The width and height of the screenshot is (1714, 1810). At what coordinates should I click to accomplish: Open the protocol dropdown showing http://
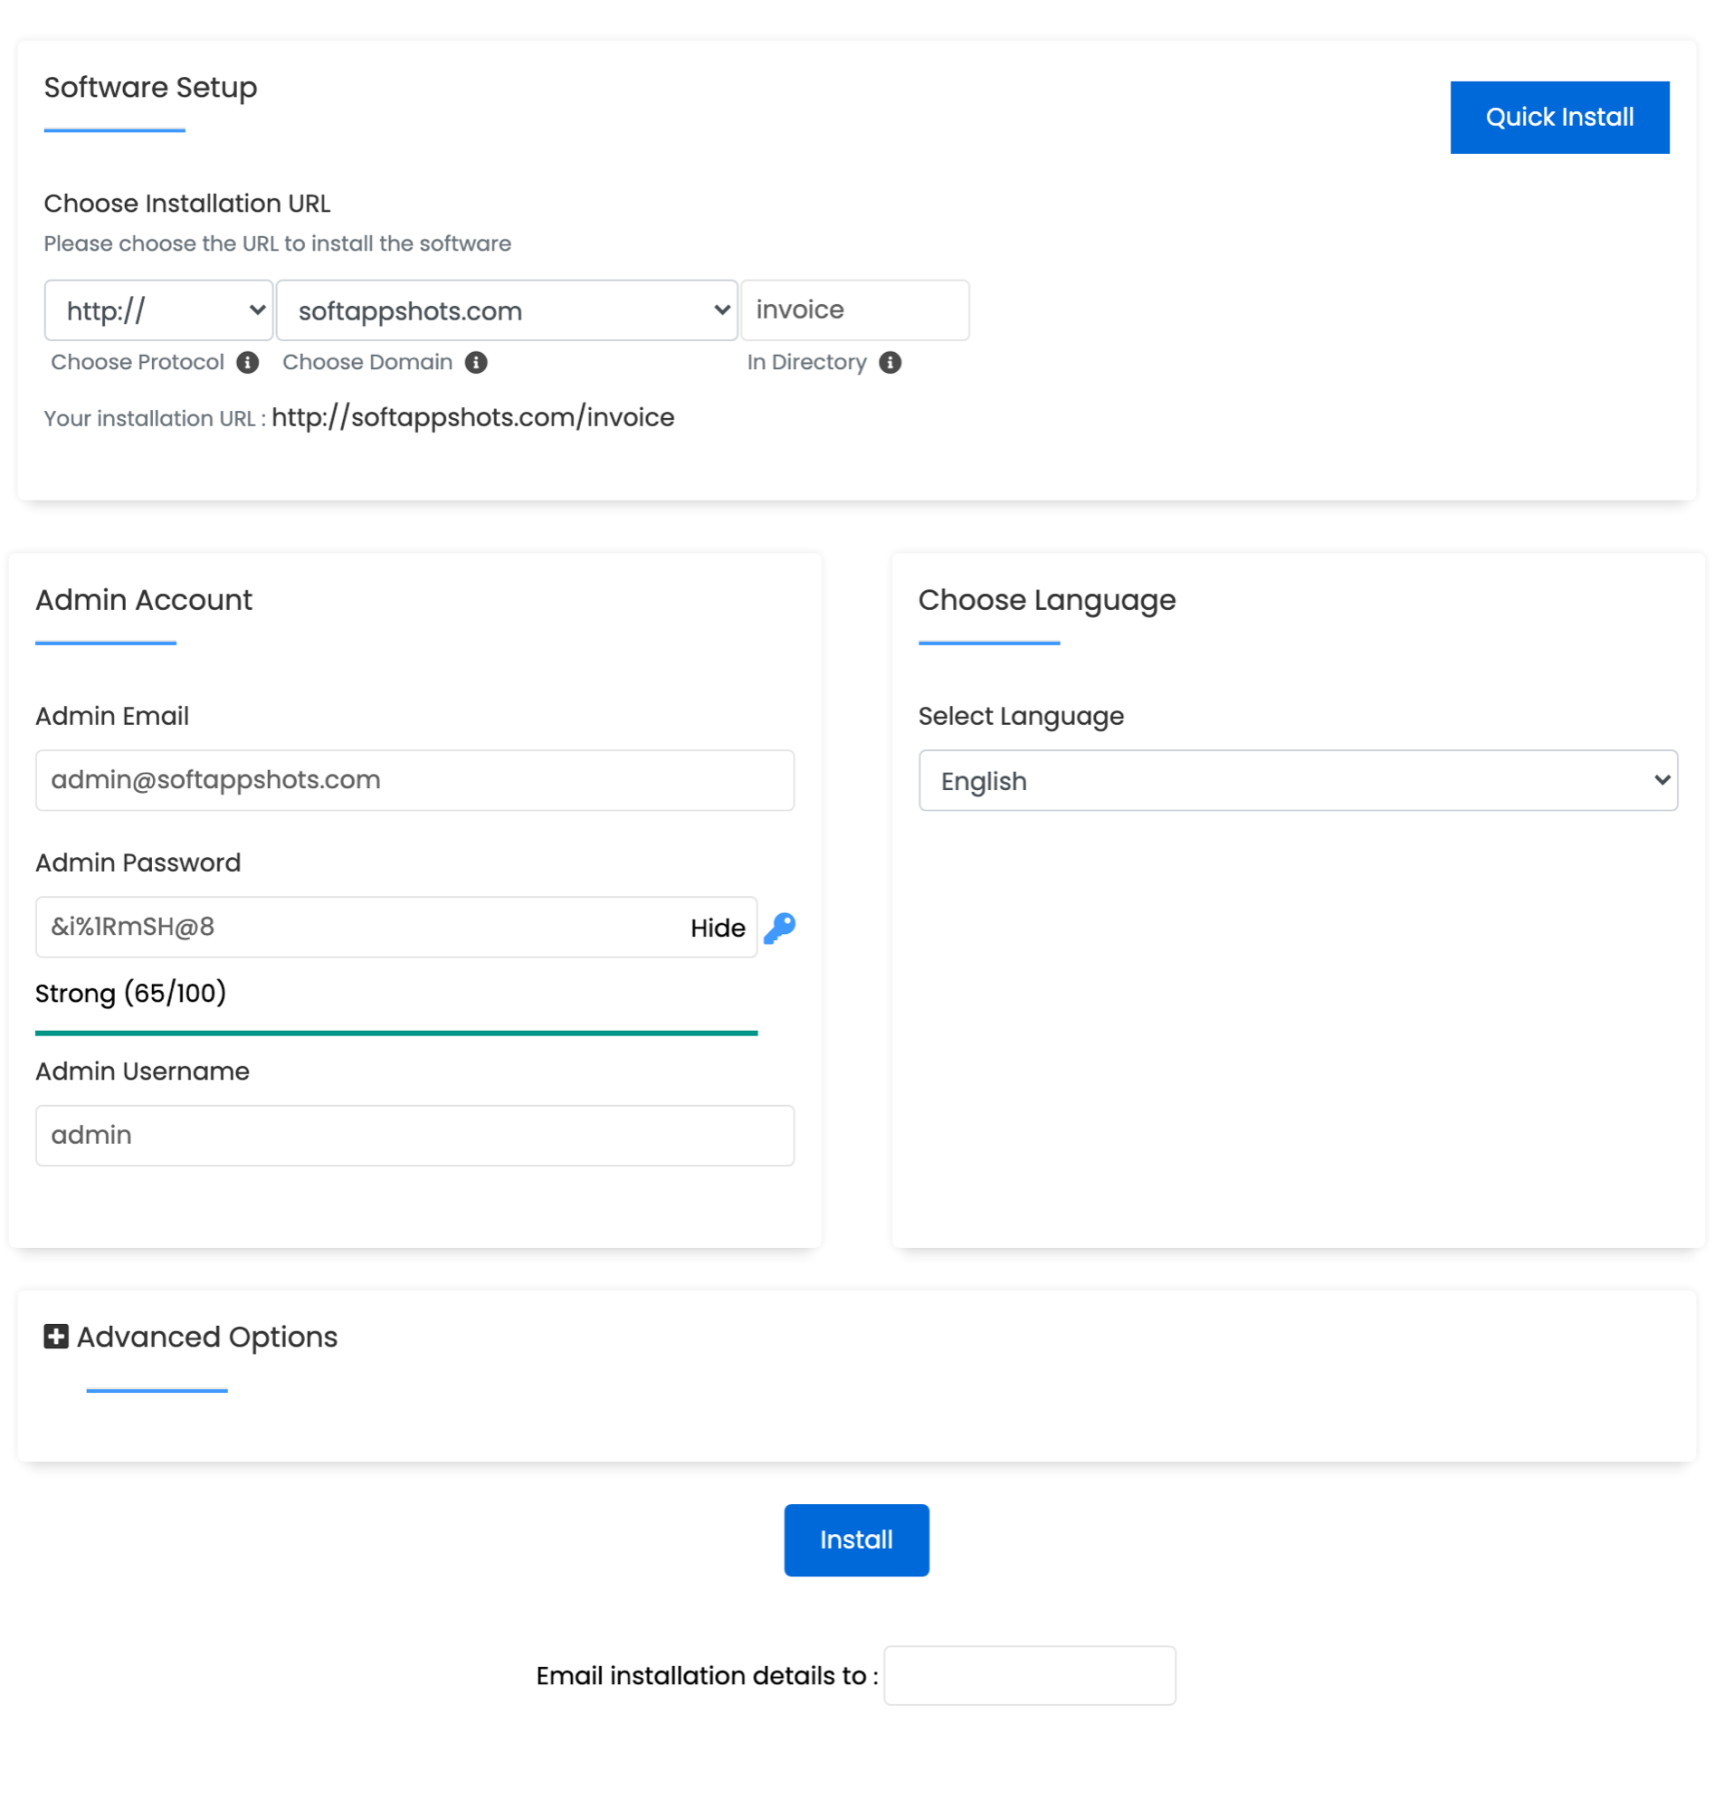[158, 310]
